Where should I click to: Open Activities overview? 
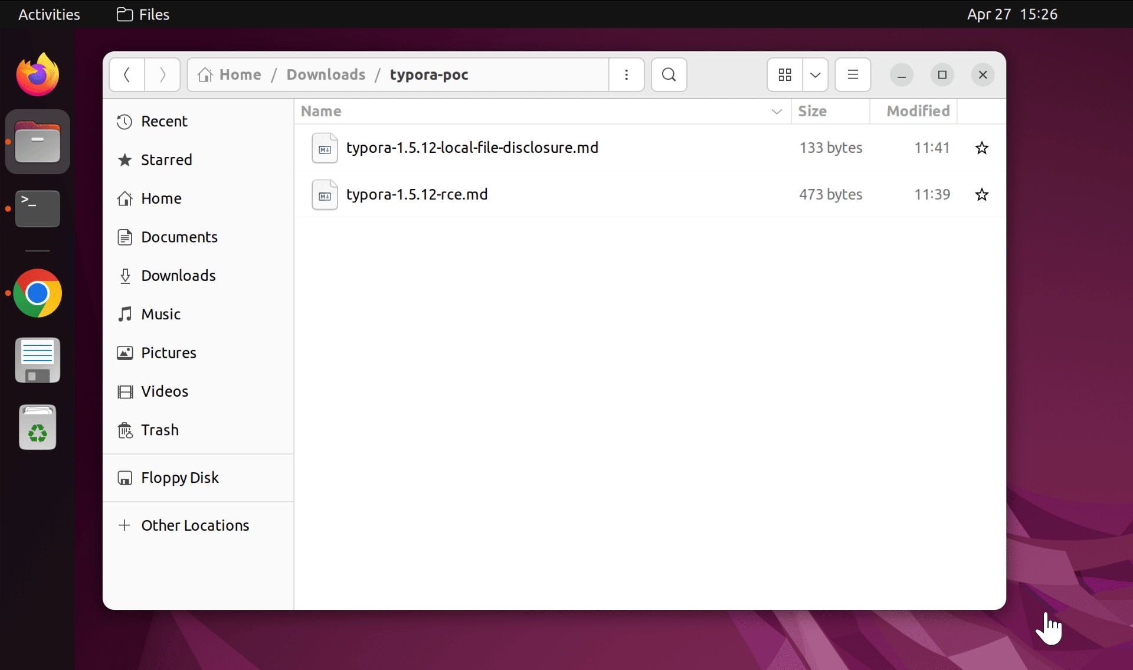click(49, 14)
